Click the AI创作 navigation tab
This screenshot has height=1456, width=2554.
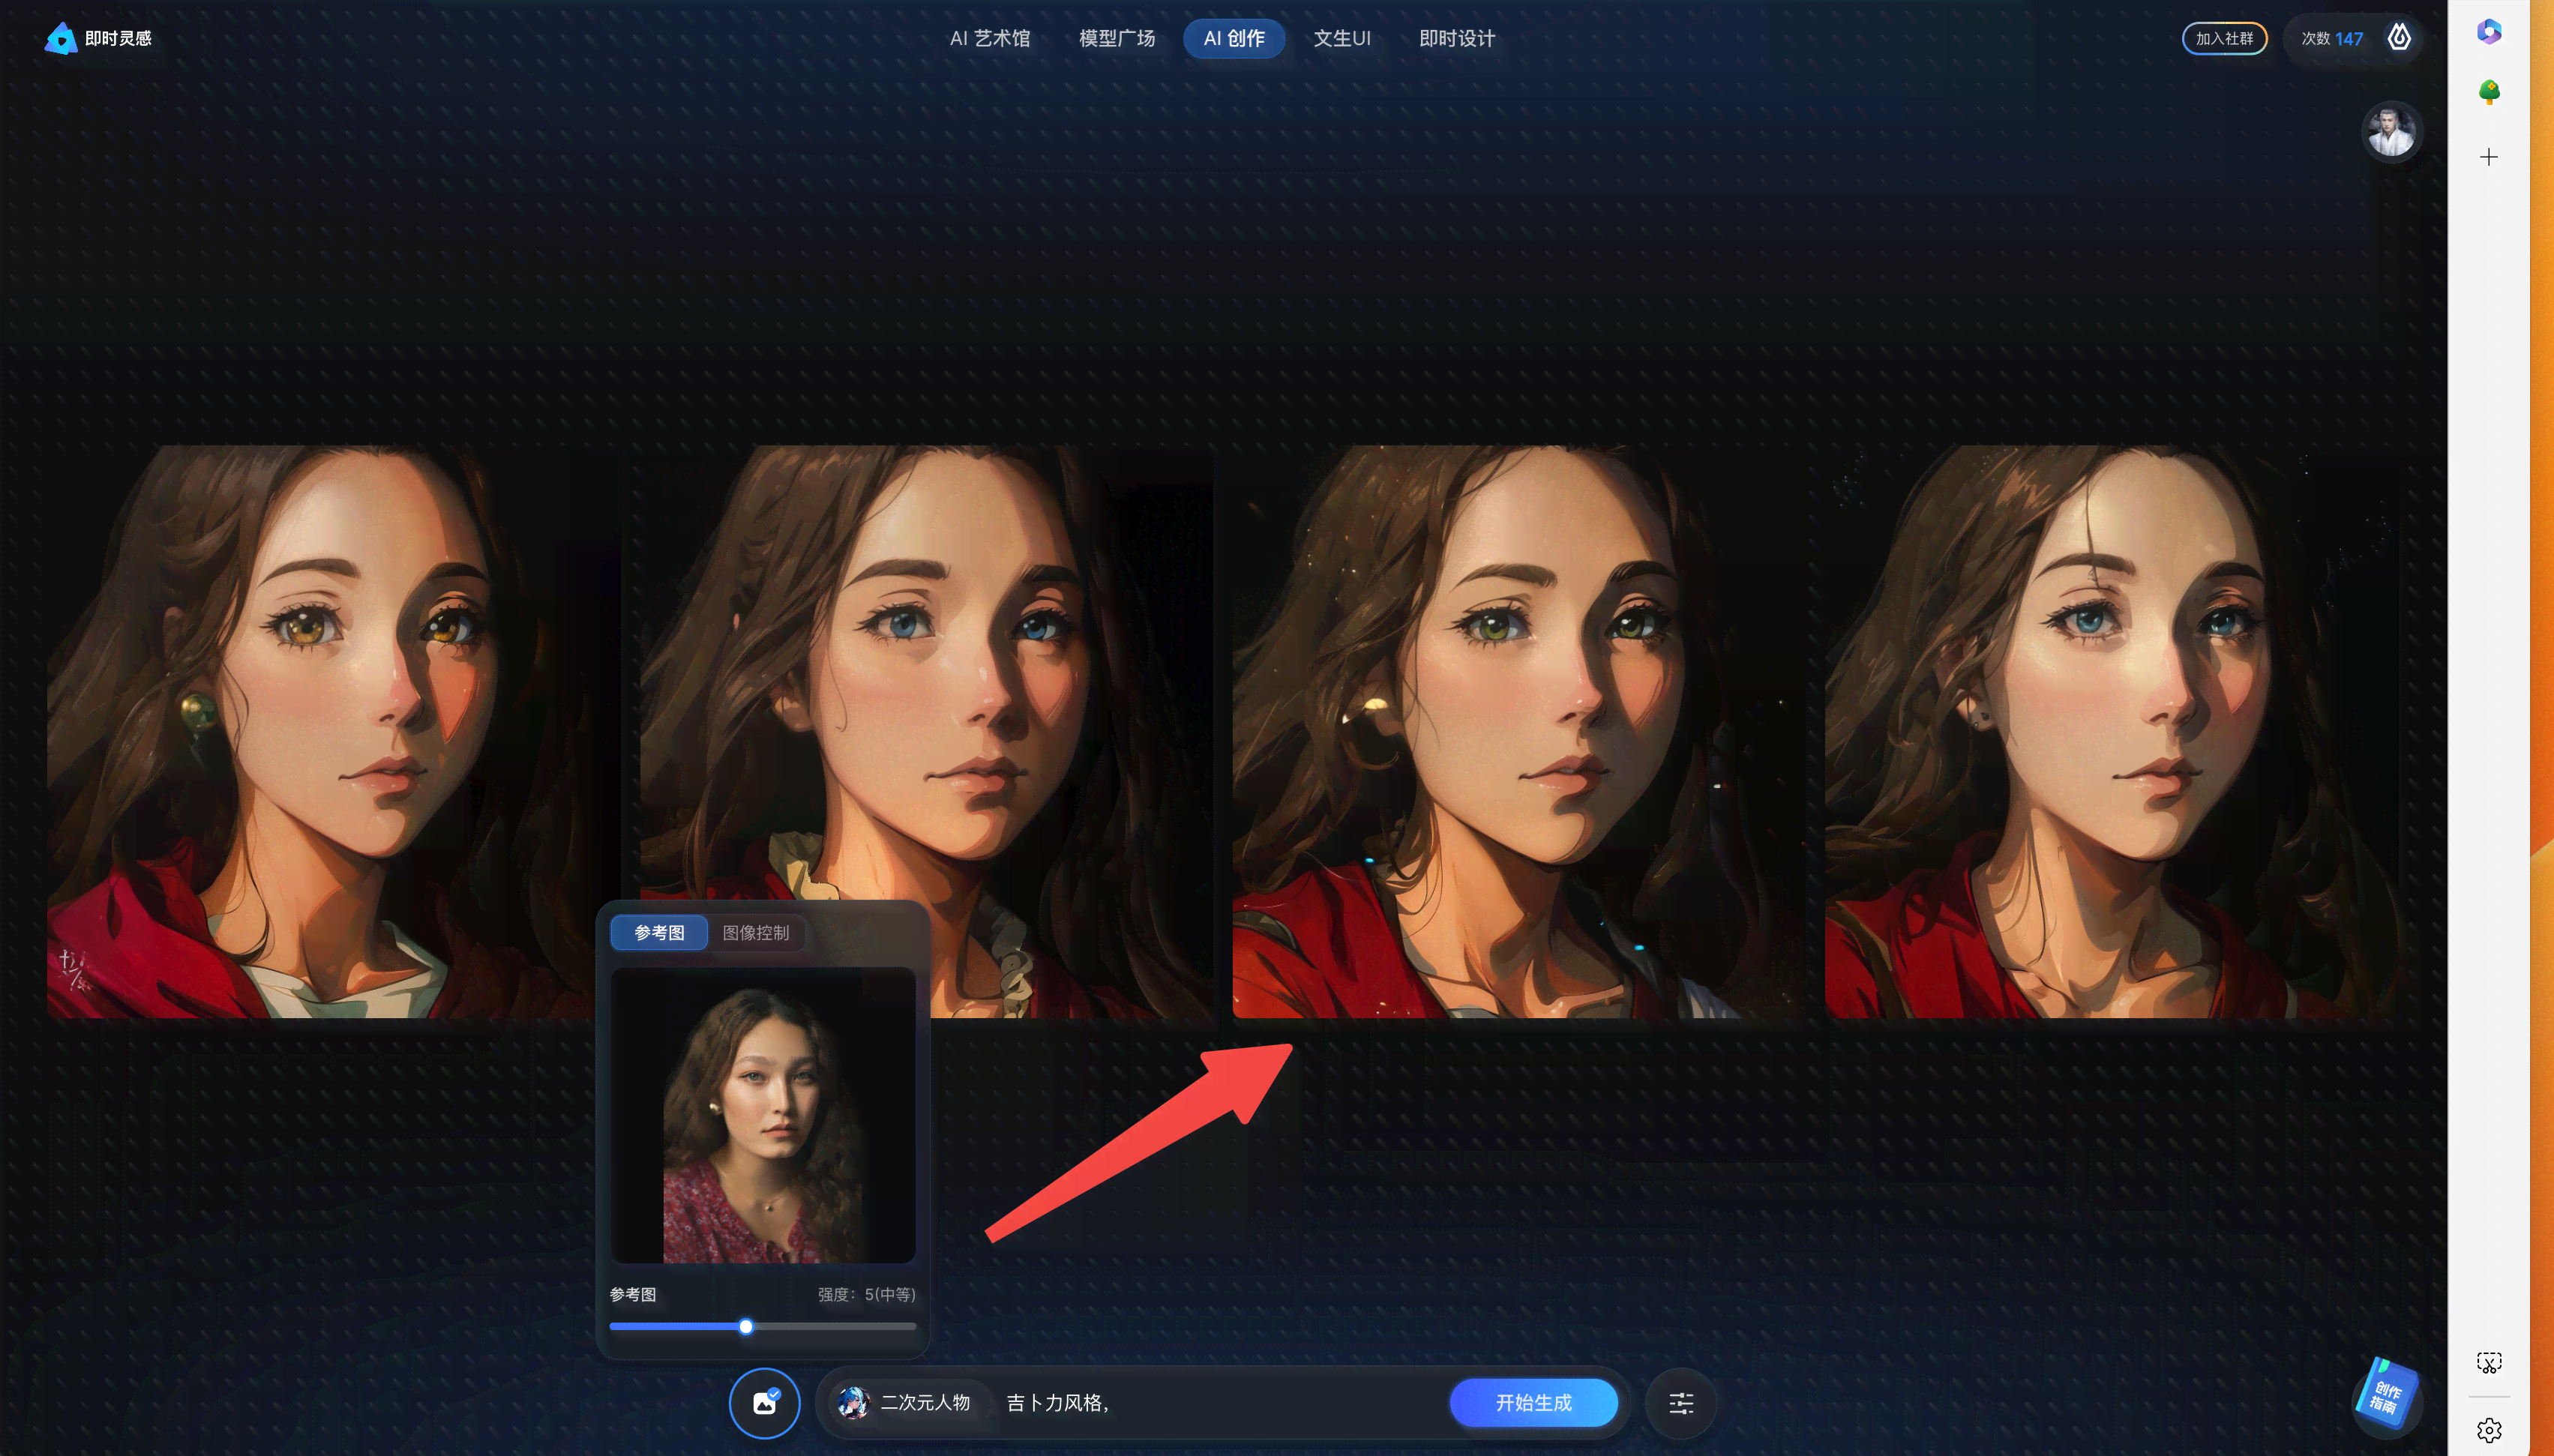tap(1235, 37)
